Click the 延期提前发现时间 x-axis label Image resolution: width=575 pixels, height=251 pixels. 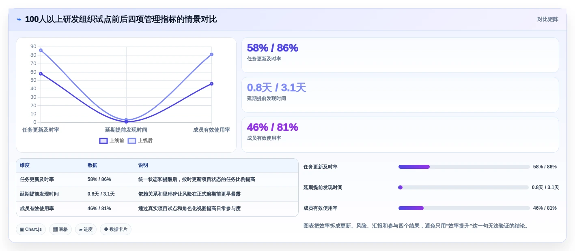click(126, 130)
